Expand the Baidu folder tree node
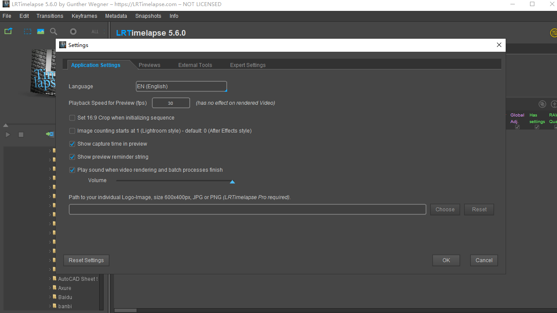This screenshot has height=313, width=557. click(x=50, y=297)
